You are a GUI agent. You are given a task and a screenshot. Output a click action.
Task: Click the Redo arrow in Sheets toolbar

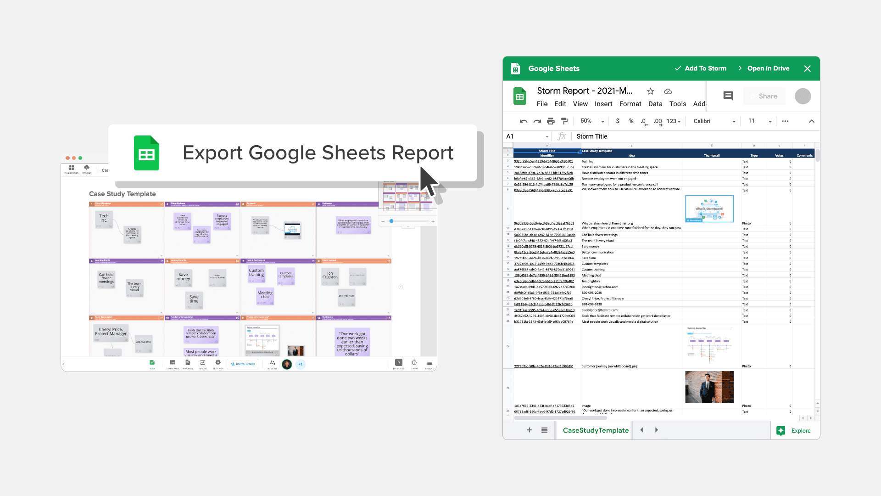(537, 121)
